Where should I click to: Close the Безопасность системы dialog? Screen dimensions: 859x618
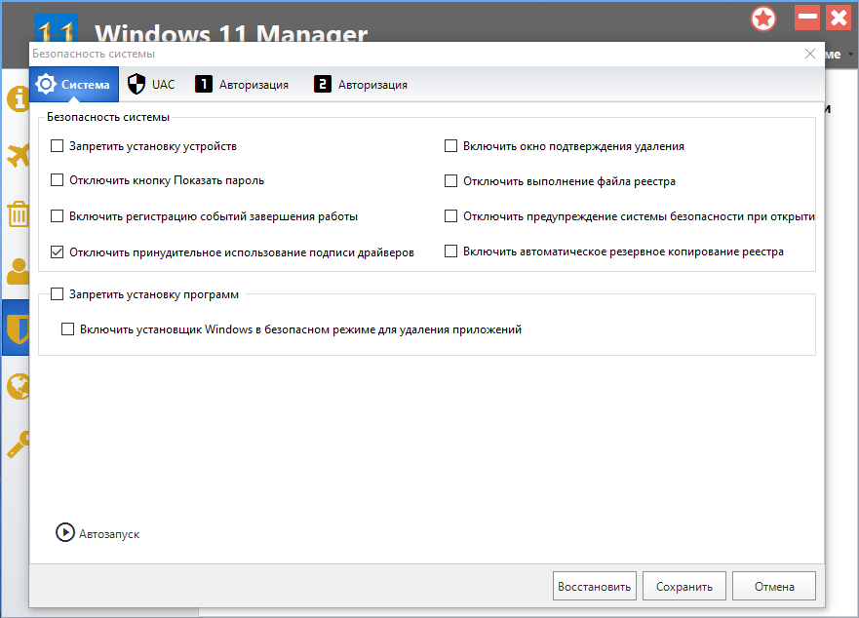point(809,54)
